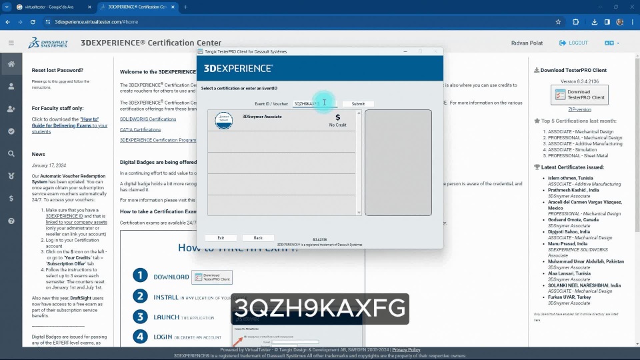Click the Back button in TesterPRO
This screenshot has height=360, width=640.
258,237
